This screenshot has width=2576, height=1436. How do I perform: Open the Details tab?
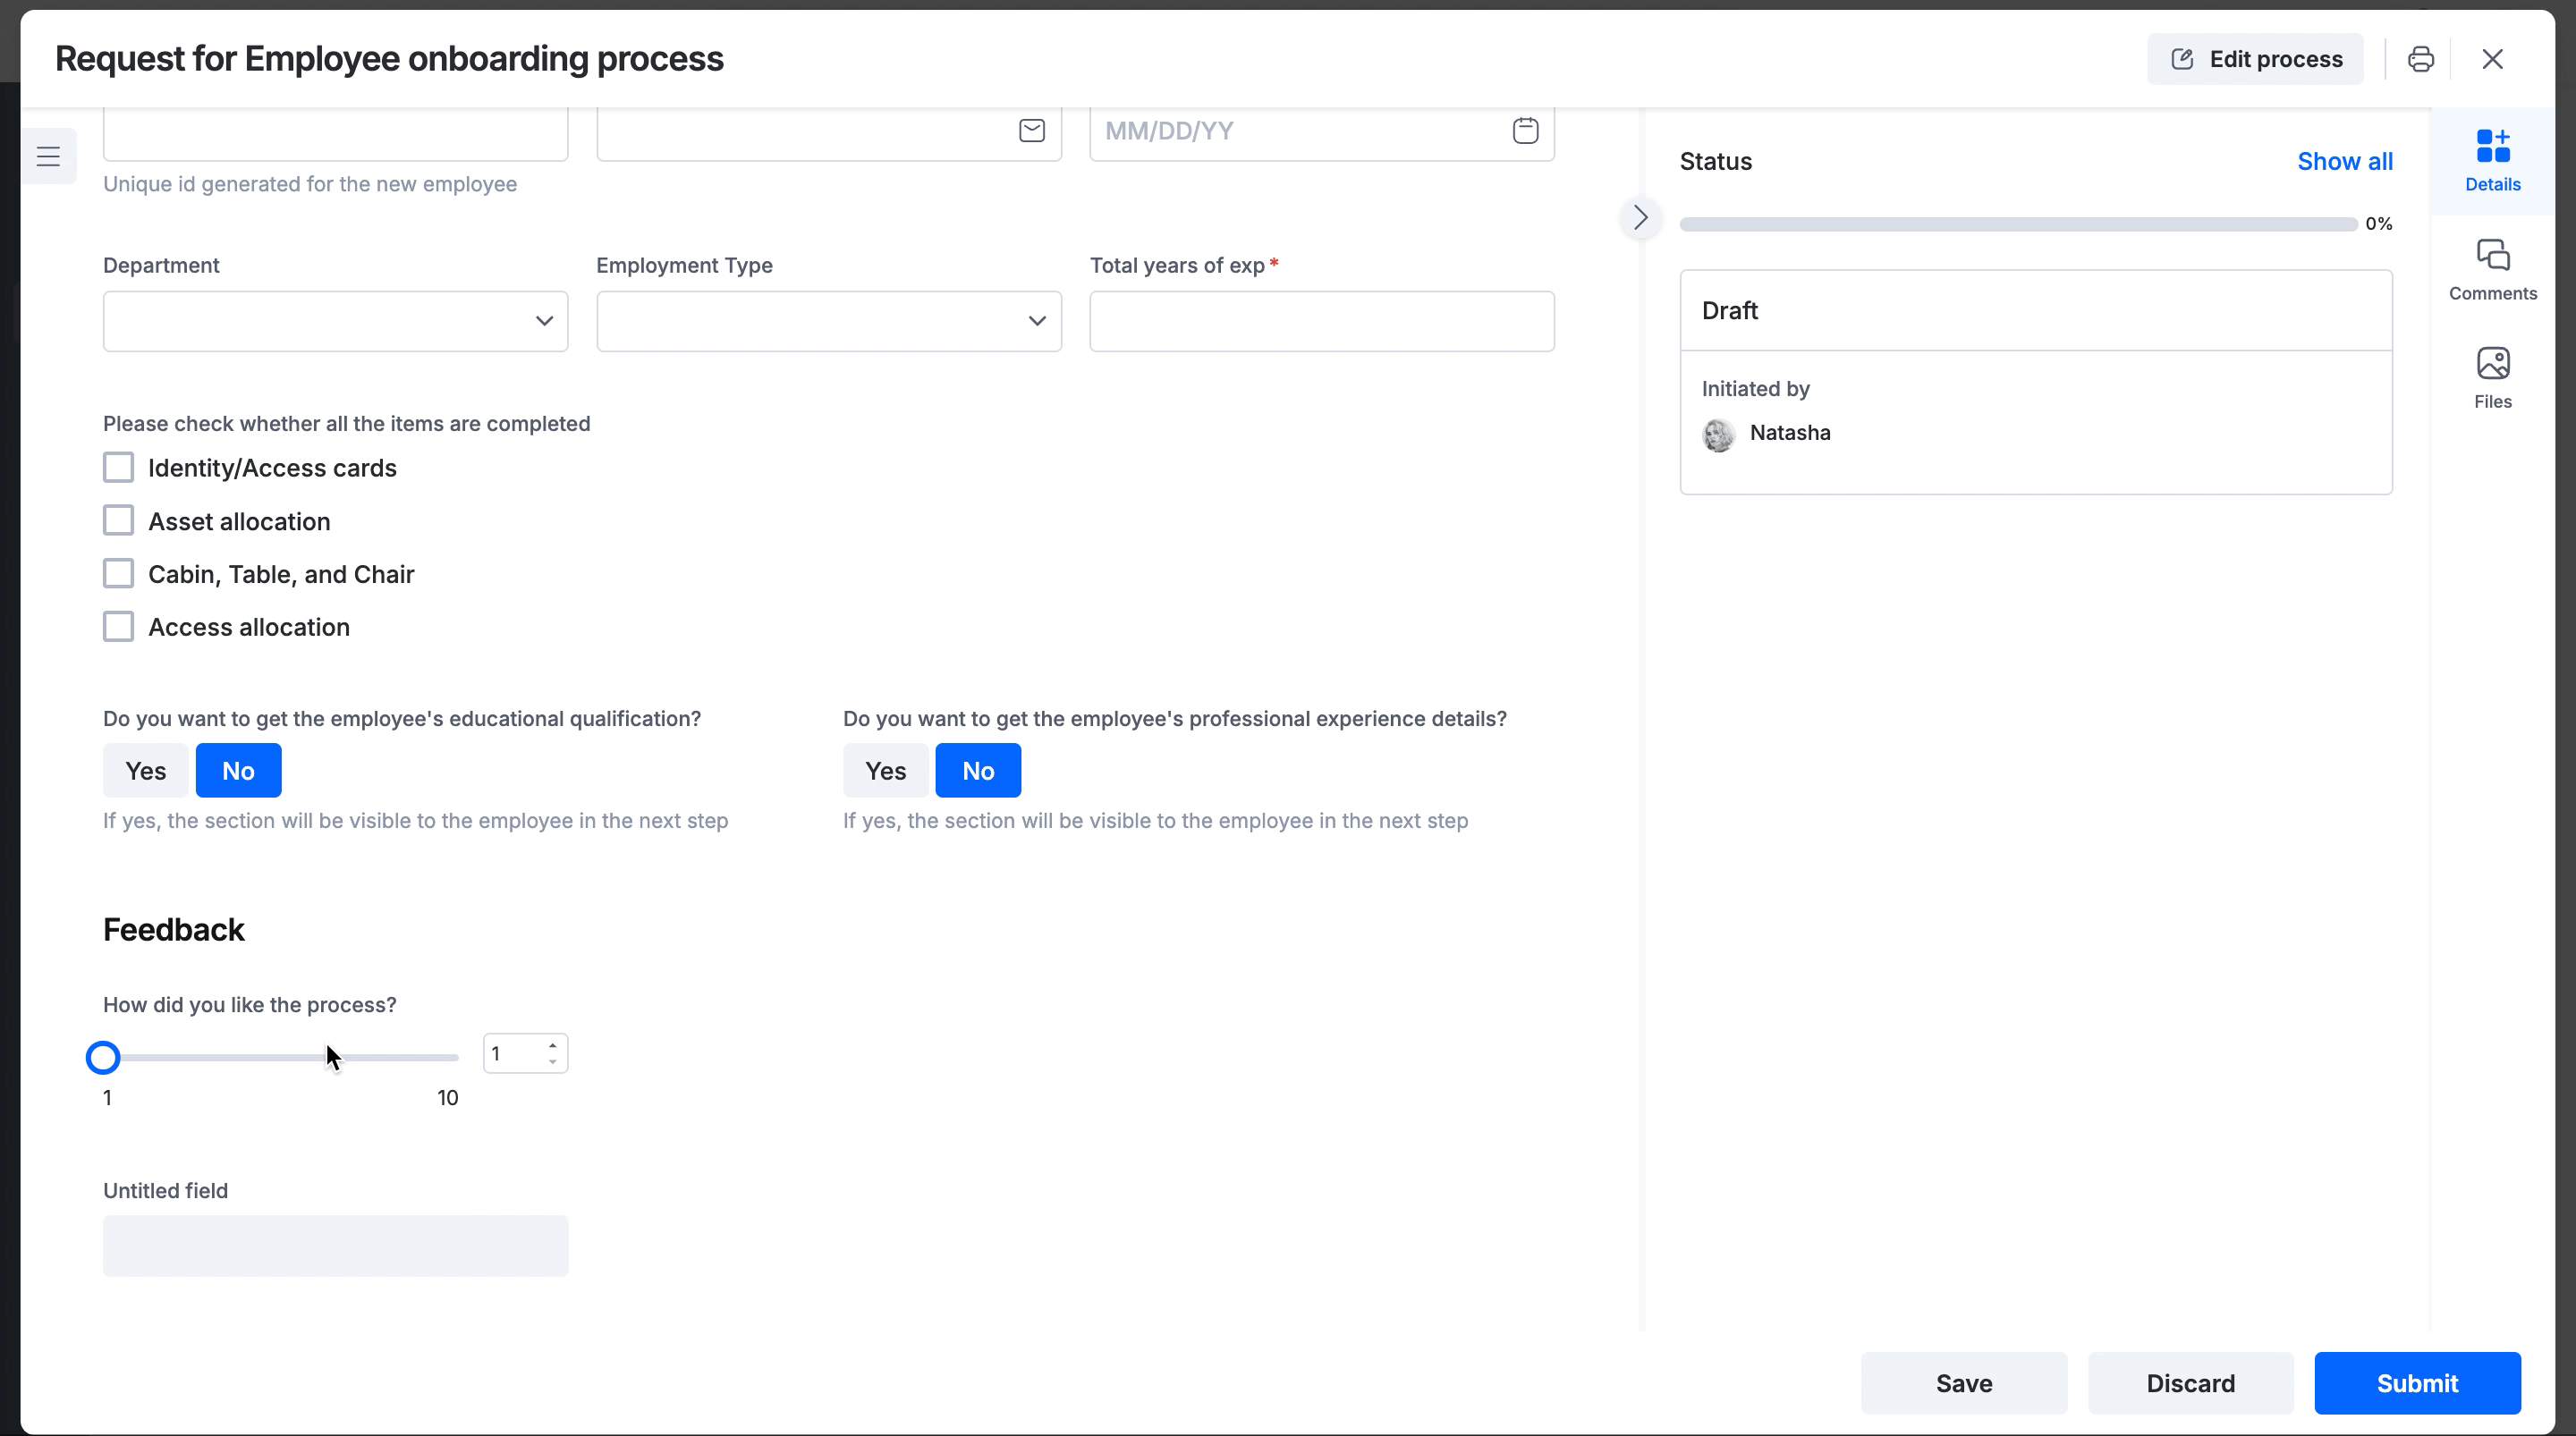point(2492,160)
